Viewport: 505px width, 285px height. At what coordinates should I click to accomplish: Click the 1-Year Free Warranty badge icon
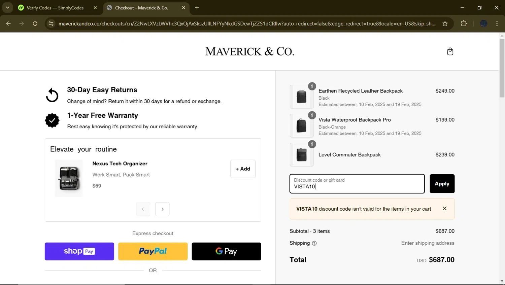pyautogui.click(x=52, y=120)
